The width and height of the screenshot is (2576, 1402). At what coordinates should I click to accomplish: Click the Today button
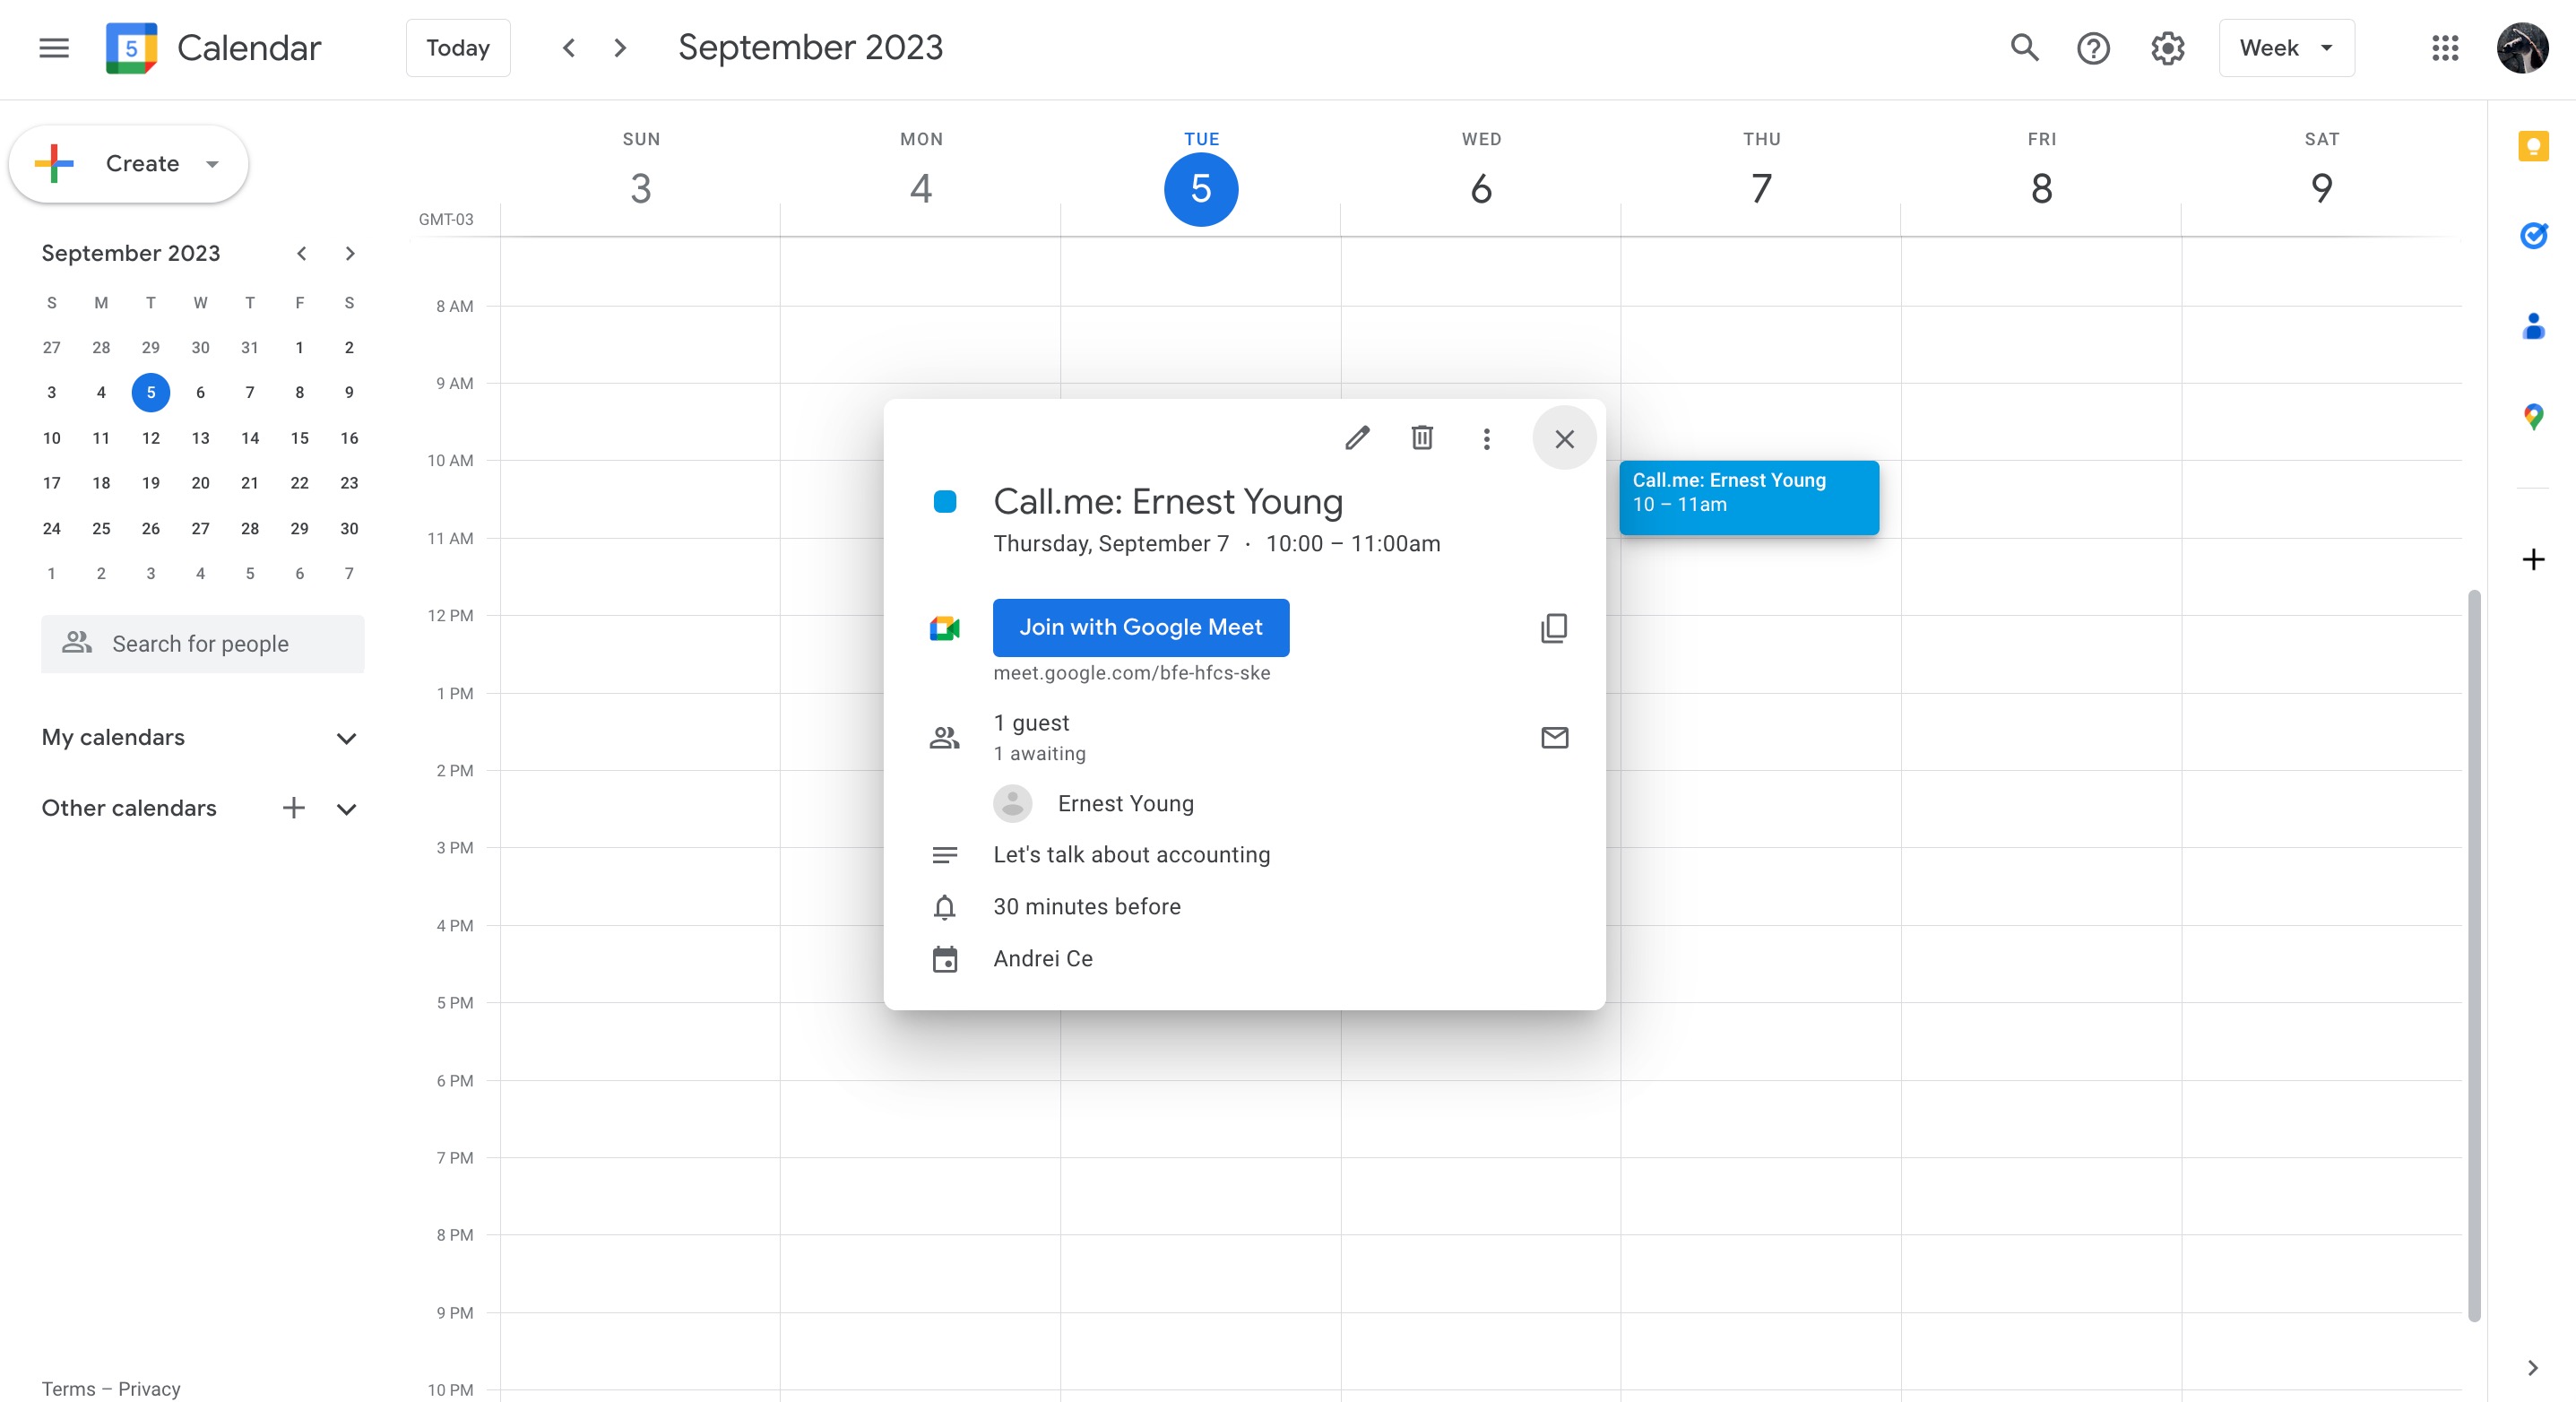[x=457, y=47]
